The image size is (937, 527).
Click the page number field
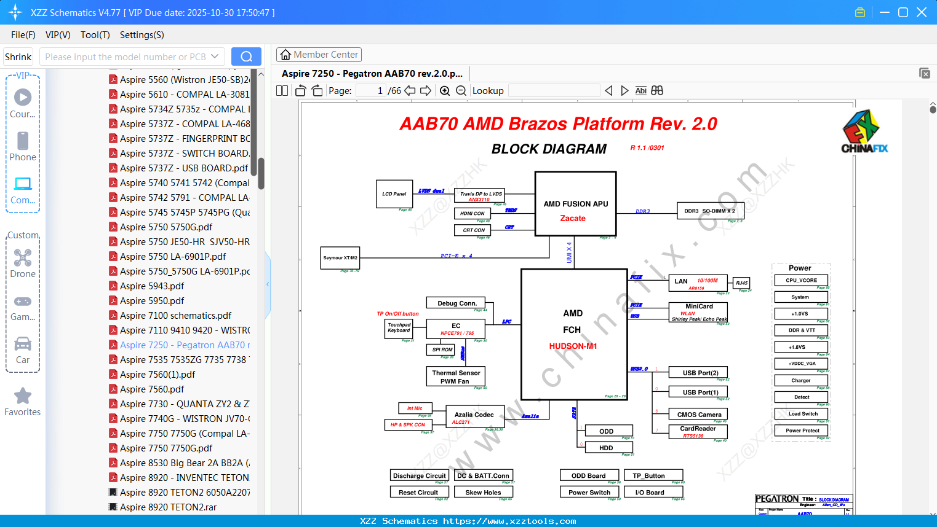(x=370, y=91)
